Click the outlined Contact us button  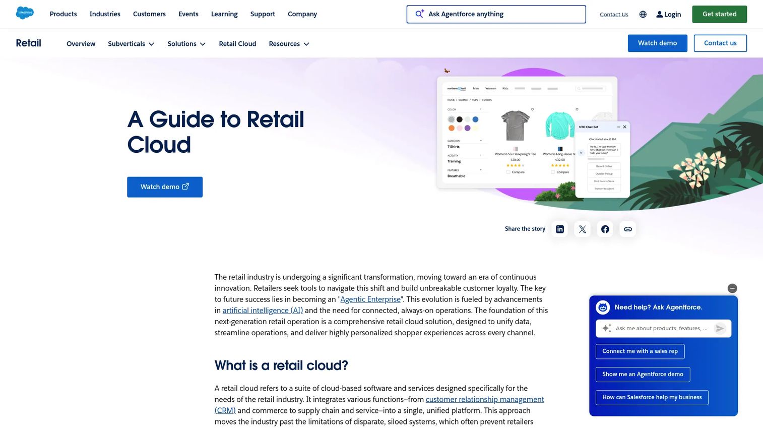[x=720, y=43]
